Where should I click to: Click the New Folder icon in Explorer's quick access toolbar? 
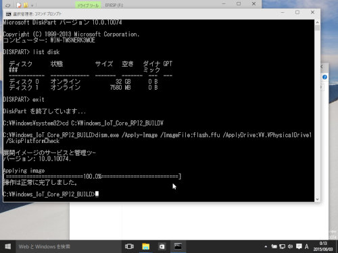(x=26, y=5)
